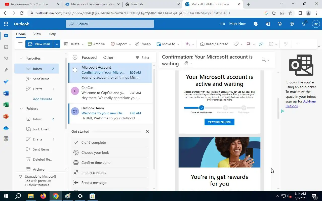322x201 pixels.
Task: Open the Office apps icon in header
Action: tap(268, 24)
